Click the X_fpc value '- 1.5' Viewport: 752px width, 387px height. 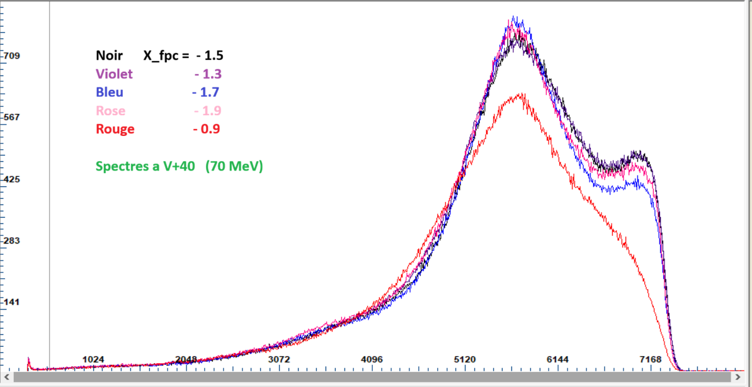point(209,55)
